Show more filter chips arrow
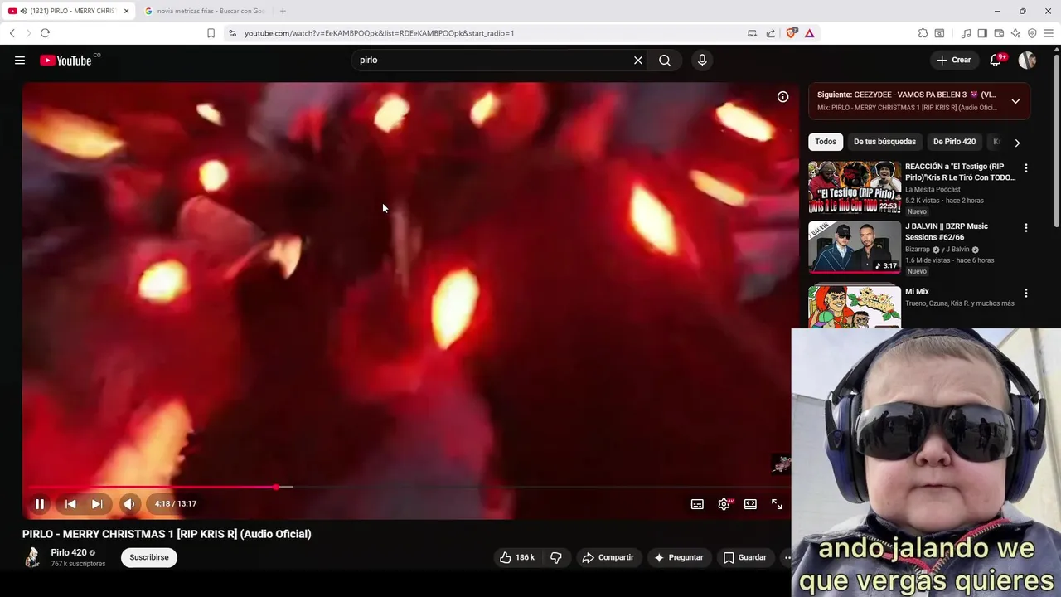This screenshot has width=1061, height=597. pos(1017,143)
